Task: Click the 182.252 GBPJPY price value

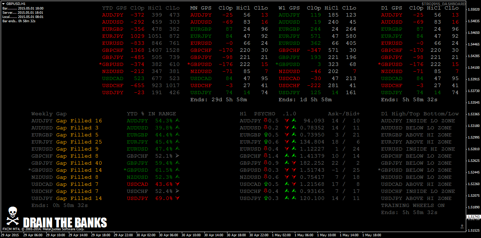Action: [x=312, y=163]
